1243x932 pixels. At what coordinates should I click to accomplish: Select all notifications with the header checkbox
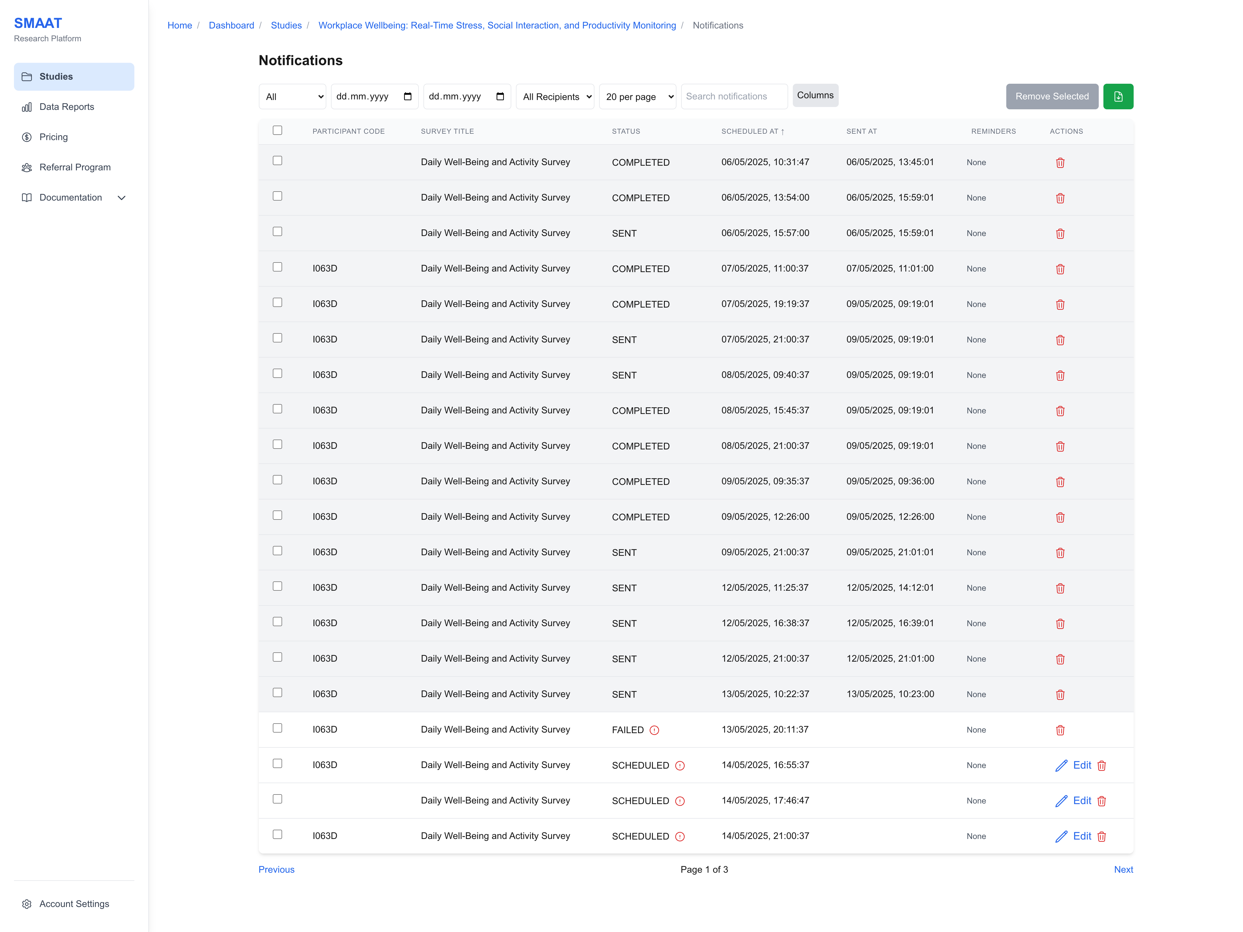[278, 130]
